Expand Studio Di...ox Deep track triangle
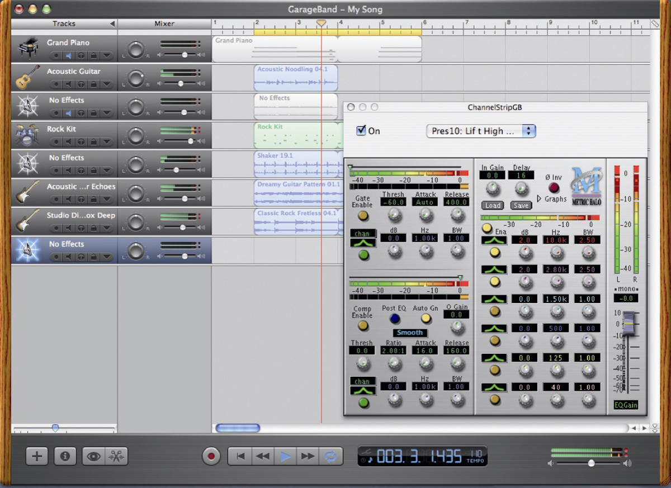 107,229
